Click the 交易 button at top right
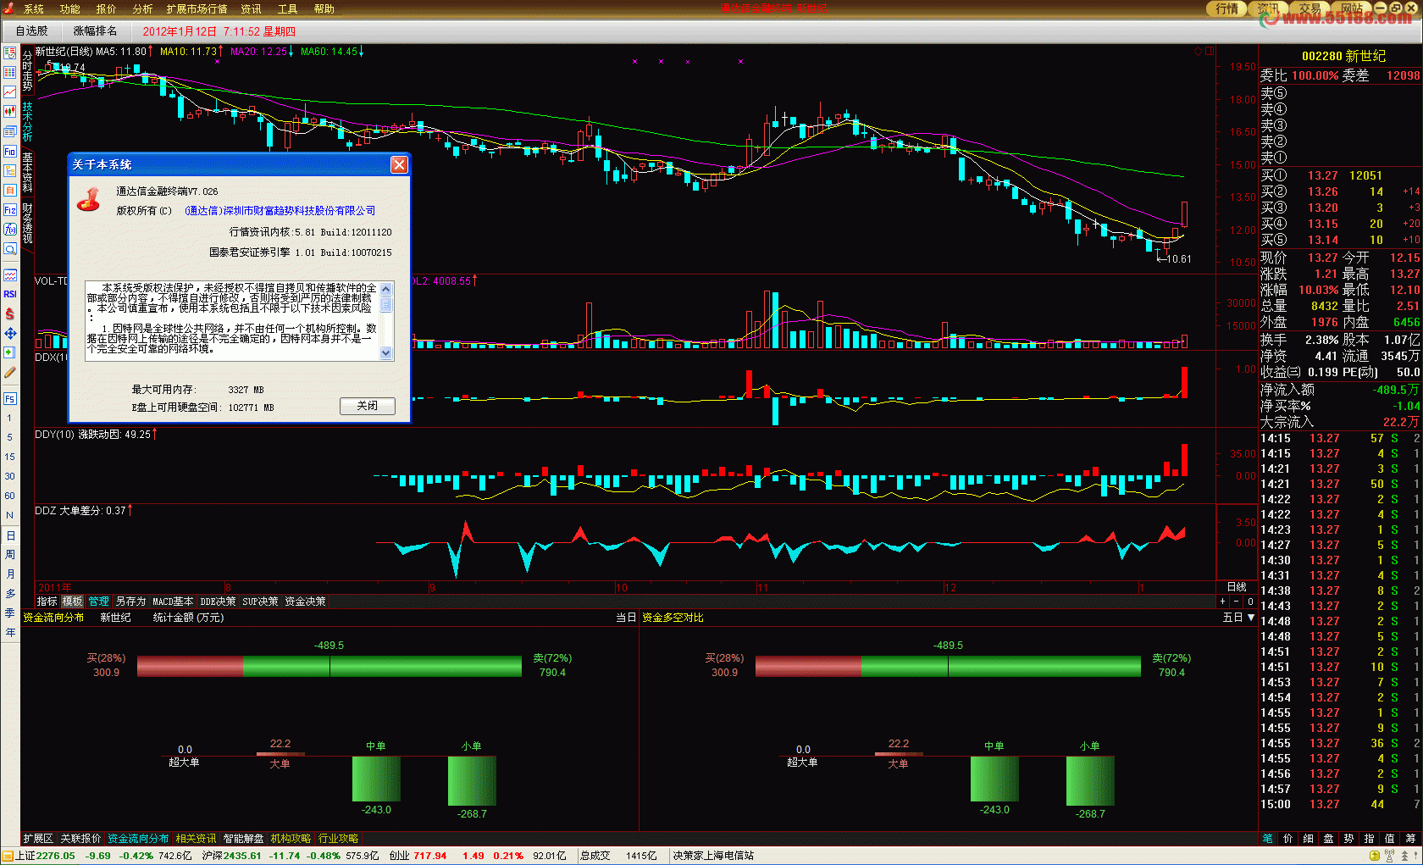1423x865 pixels. [1309, 8]
